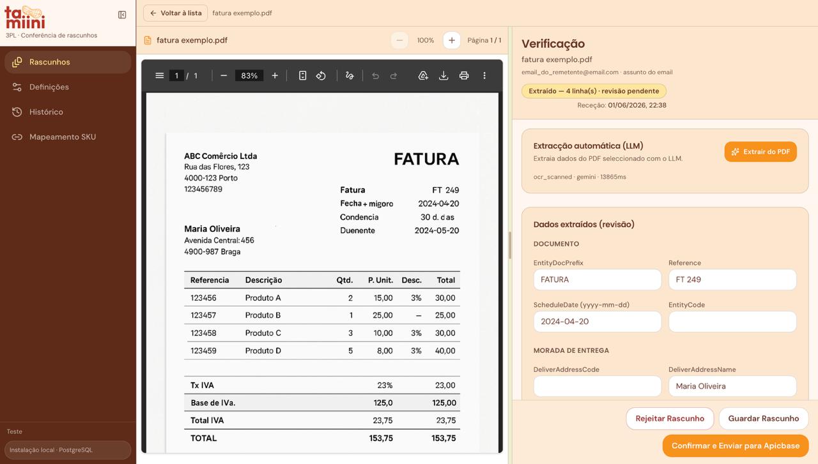Click the Extraído revisão pendente status badge

click(594, 91)
